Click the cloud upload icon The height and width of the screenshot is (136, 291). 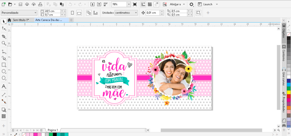33,4
